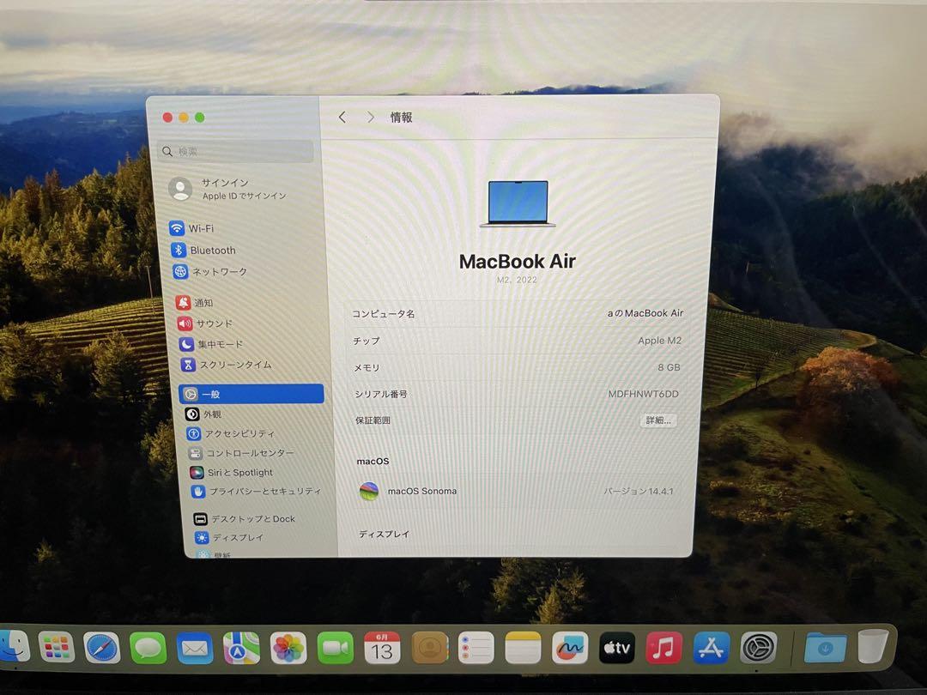Open Notes from the Dock
927x695 pixels.
tap(523, 649)
